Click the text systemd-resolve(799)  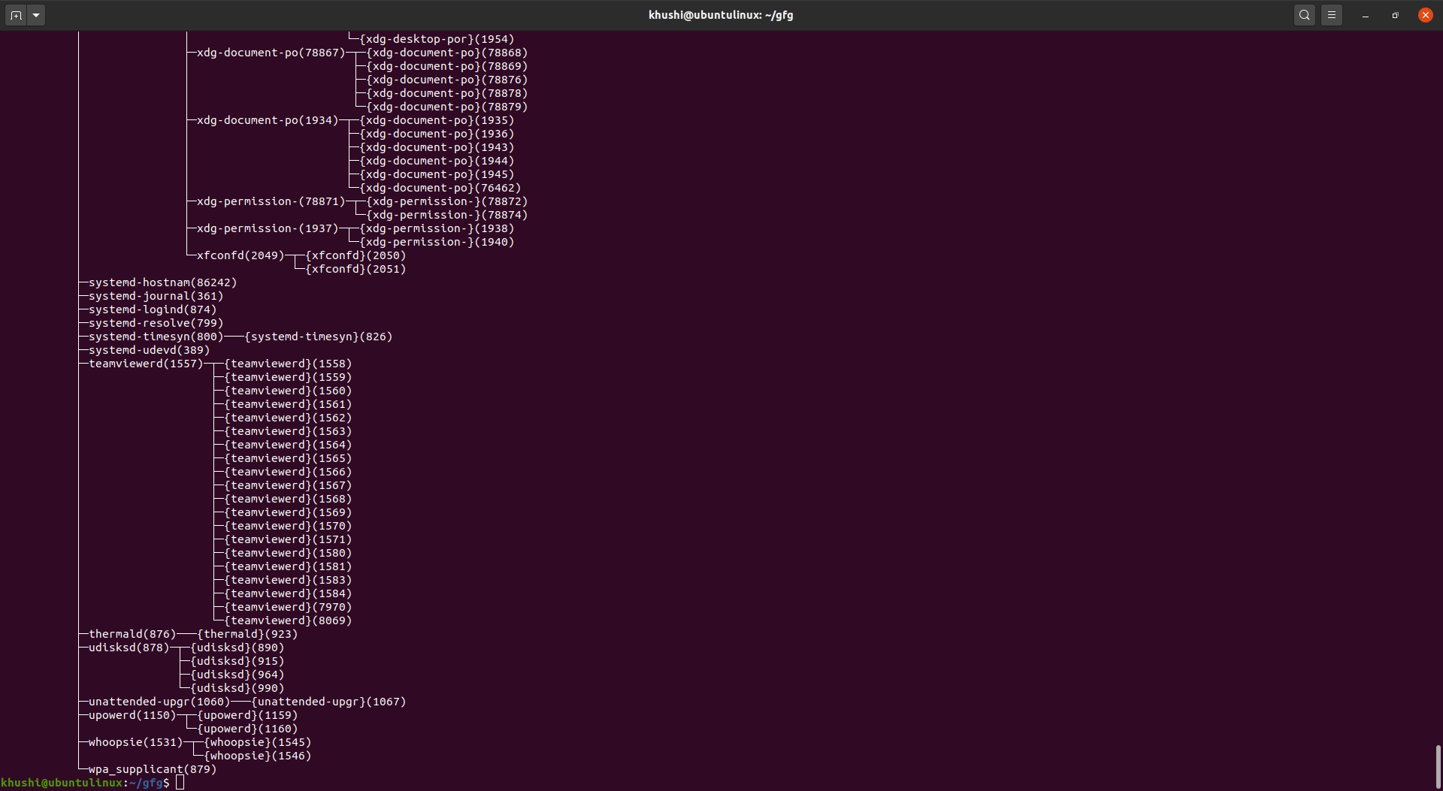(156, 323)
